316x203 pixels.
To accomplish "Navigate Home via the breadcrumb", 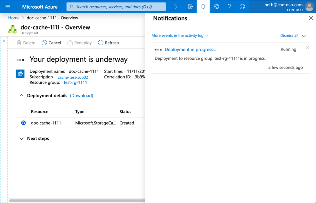I will tap(13, 17).
